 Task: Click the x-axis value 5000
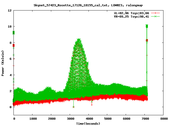108,119
